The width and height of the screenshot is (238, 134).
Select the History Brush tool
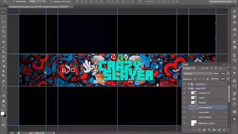4,57
